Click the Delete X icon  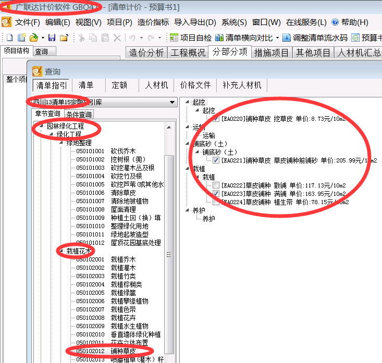tap(117, 37)
